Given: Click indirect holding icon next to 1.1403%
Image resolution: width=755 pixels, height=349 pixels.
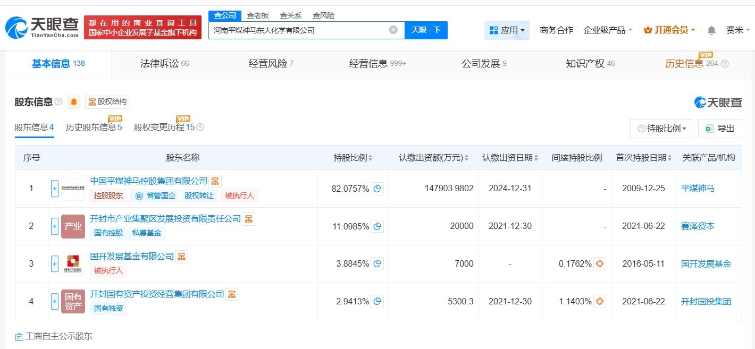Looking at the screenshot, I should tap(599, 302).
